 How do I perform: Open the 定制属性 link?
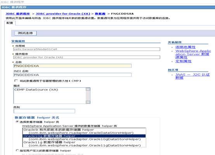(184, 61)
